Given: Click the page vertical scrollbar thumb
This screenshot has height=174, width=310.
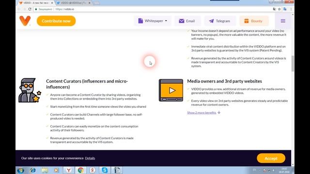Looking at the screenshot, I should click(293, 63).
